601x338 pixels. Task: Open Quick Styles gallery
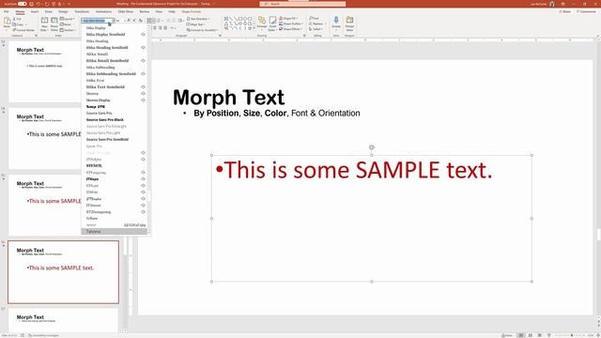272,23
